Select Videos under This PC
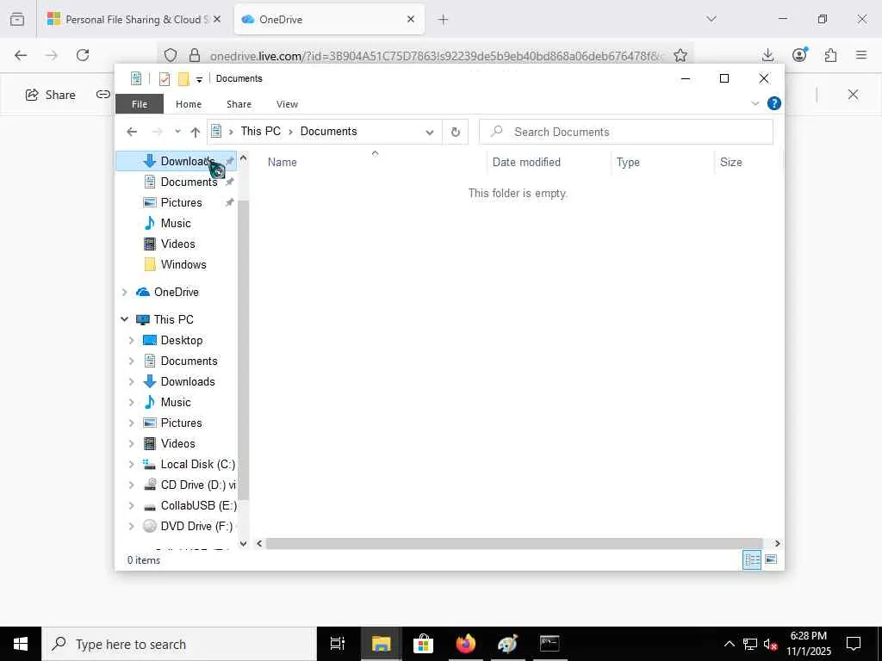The image size is (882, 661). [x=177, y=443]
